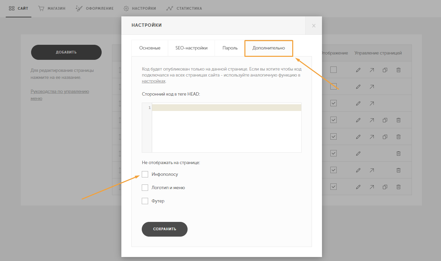Click drag handle arrows of first page row

(119, 70)
